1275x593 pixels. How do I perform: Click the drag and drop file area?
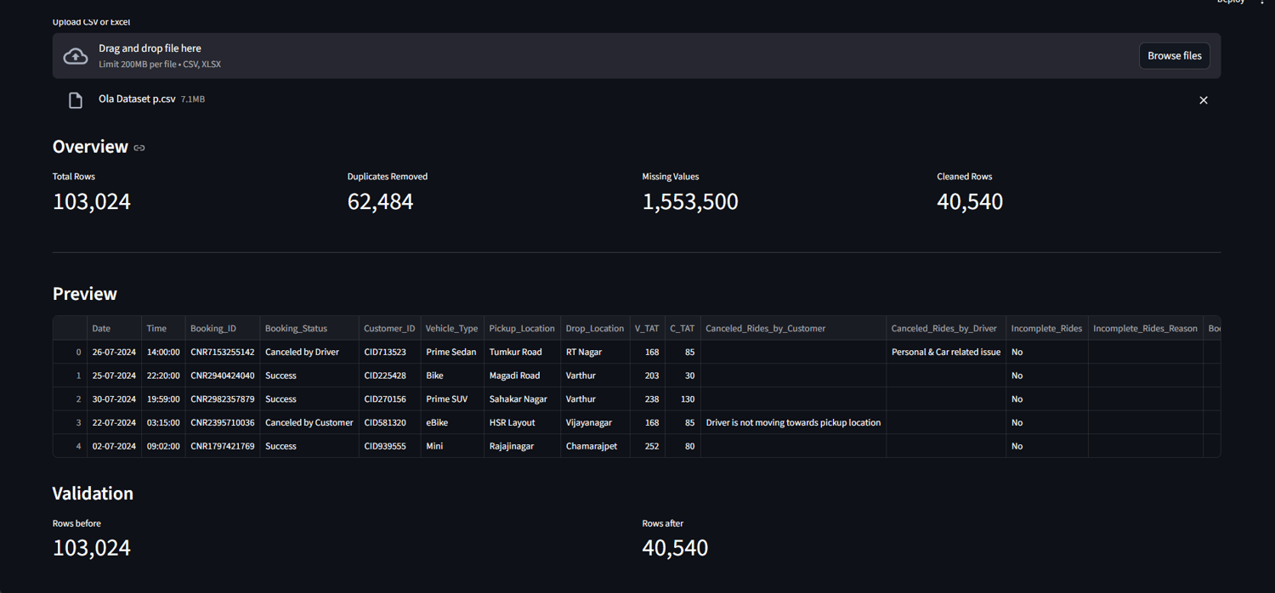637,56
